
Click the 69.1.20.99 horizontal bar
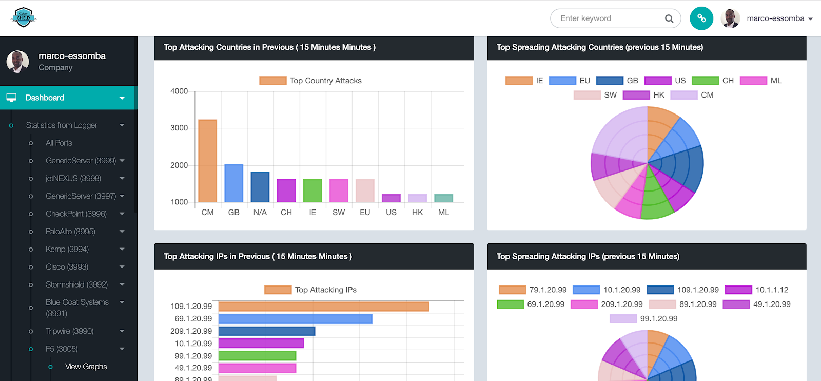click(296, 319)
